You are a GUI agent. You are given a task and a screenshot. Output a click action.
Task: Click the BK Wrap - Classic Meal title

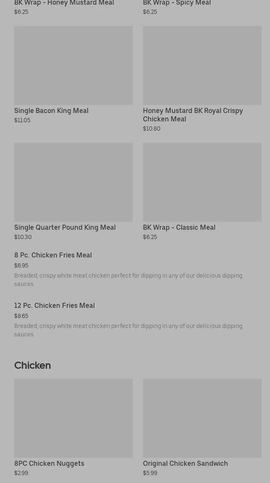179,228
